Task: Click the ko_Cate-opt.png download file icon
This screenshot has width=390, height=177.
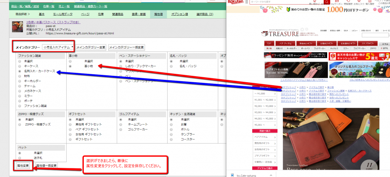Action: 233,174
